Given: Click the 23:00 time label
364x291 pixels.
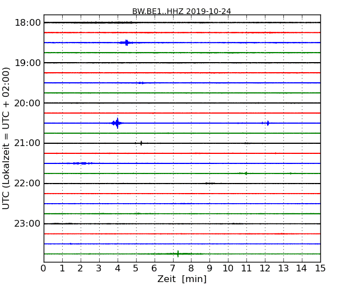Looking at the screenshot, I should [27, 224].
